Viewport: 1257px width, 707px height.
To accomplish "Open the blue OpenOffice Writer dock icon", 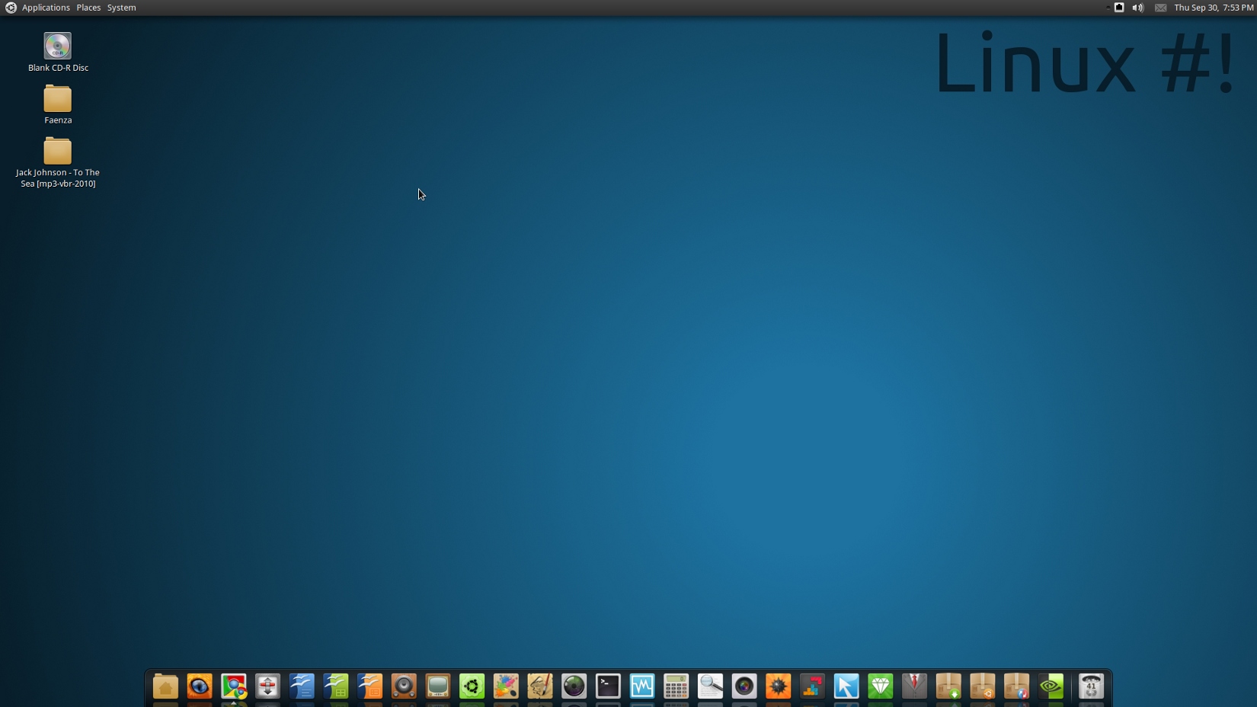I will pyautogui.click(x=302, y=686).
